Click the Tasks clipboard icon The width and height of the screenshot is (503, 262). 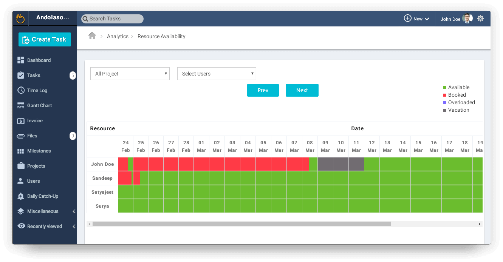(x=21, y=75)
